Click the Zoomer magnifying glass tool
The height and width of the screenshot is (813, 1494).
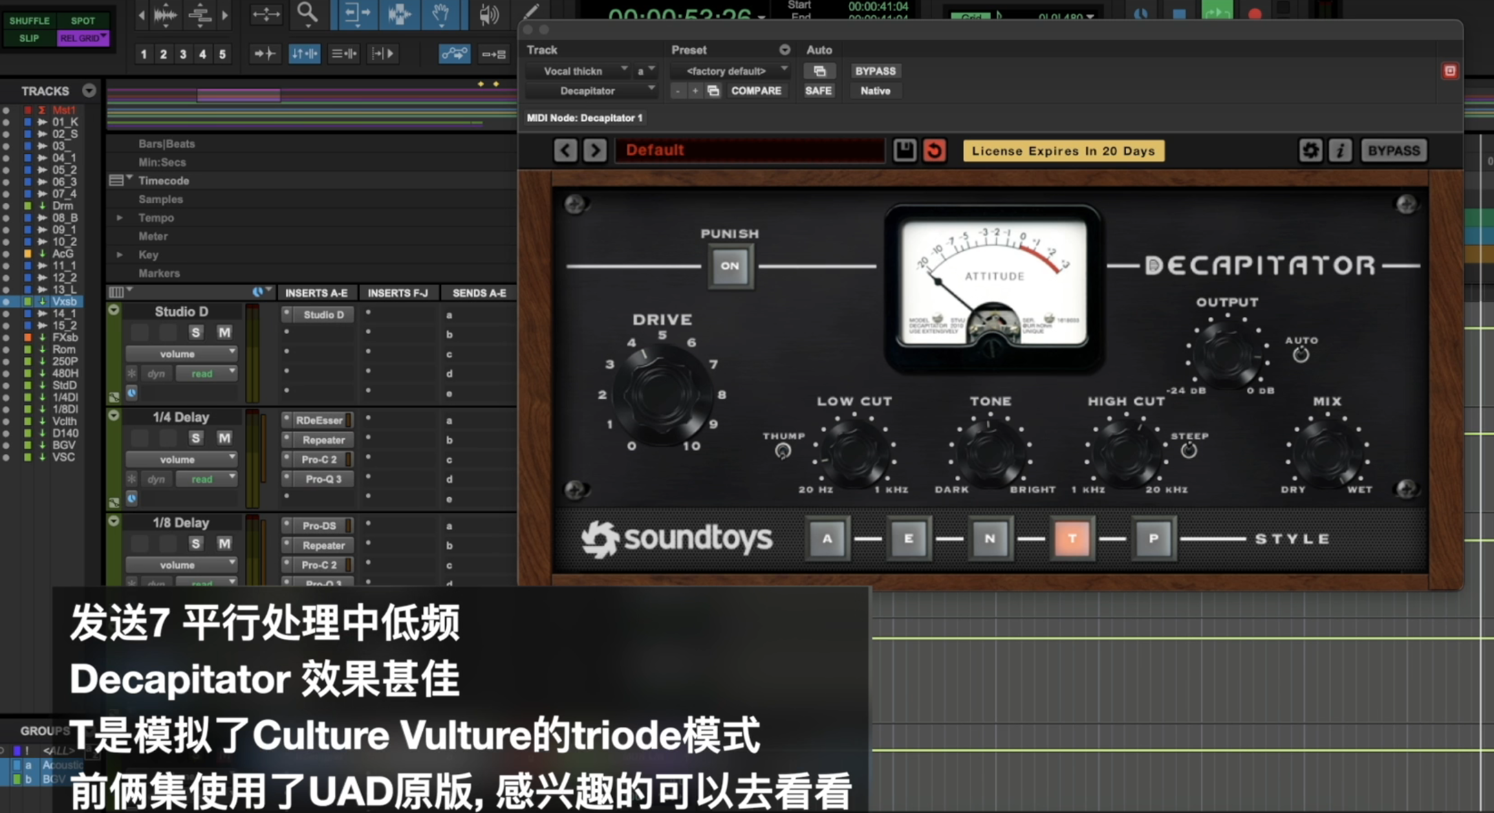tap(307, 13)
